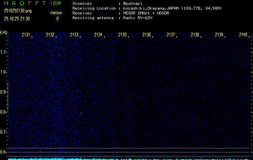Click the @yuhmari observer name
Screen dimensions: 253x160
coord(134,3)
